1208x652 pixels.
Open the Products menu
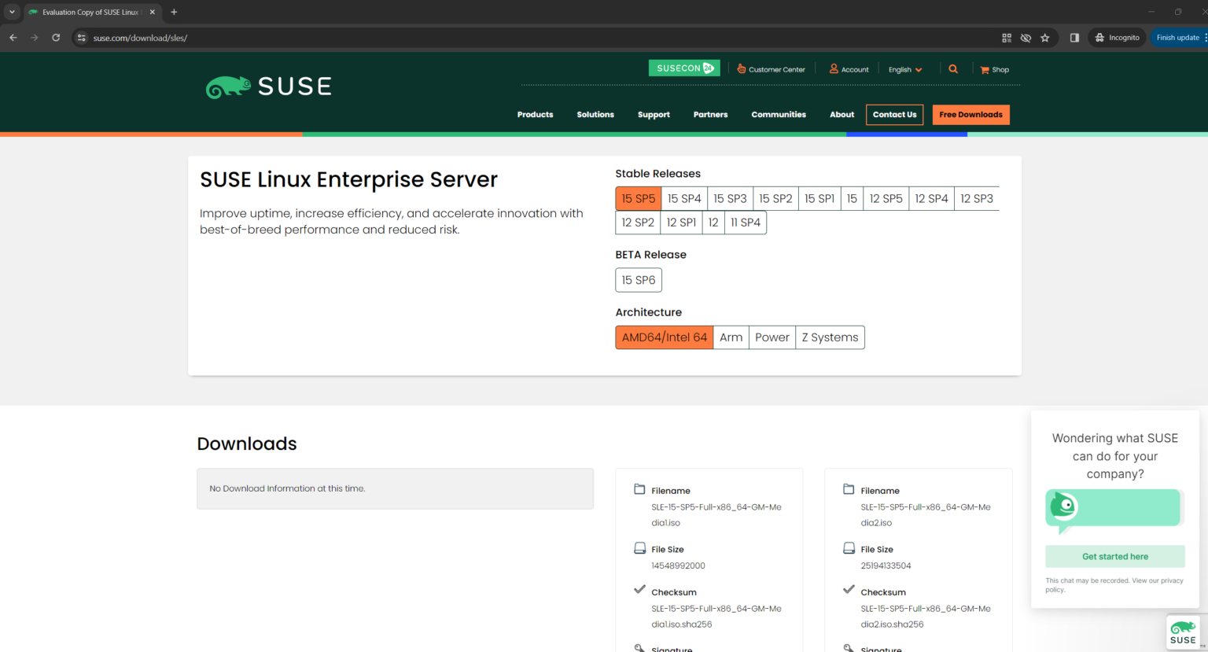coord(535,114)
